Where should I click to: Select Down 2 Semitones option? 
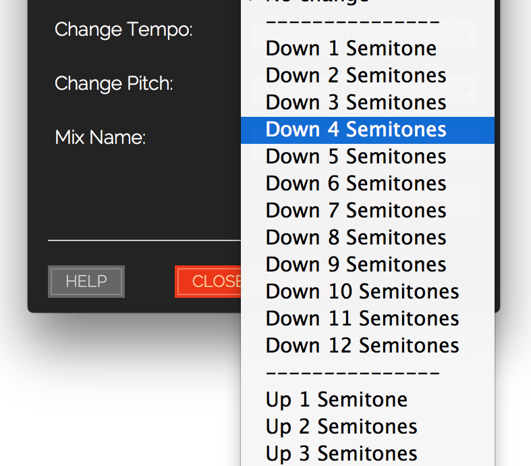point(356,76)
